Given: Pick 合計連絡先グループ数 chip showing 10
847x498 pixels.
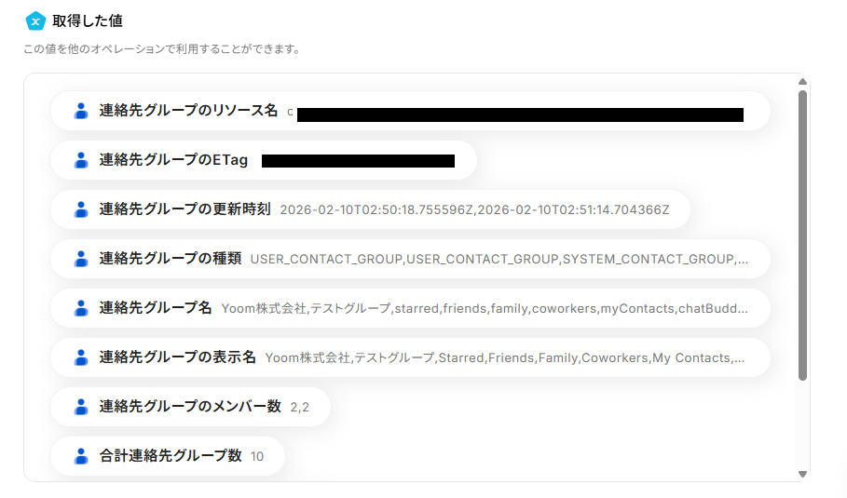Looking at the screenshot, I should click(x=168, y=456).
